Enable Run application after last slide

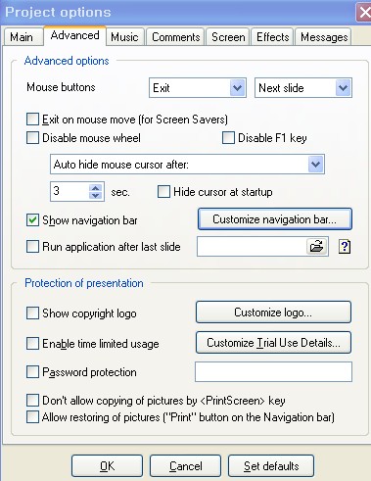32,247
